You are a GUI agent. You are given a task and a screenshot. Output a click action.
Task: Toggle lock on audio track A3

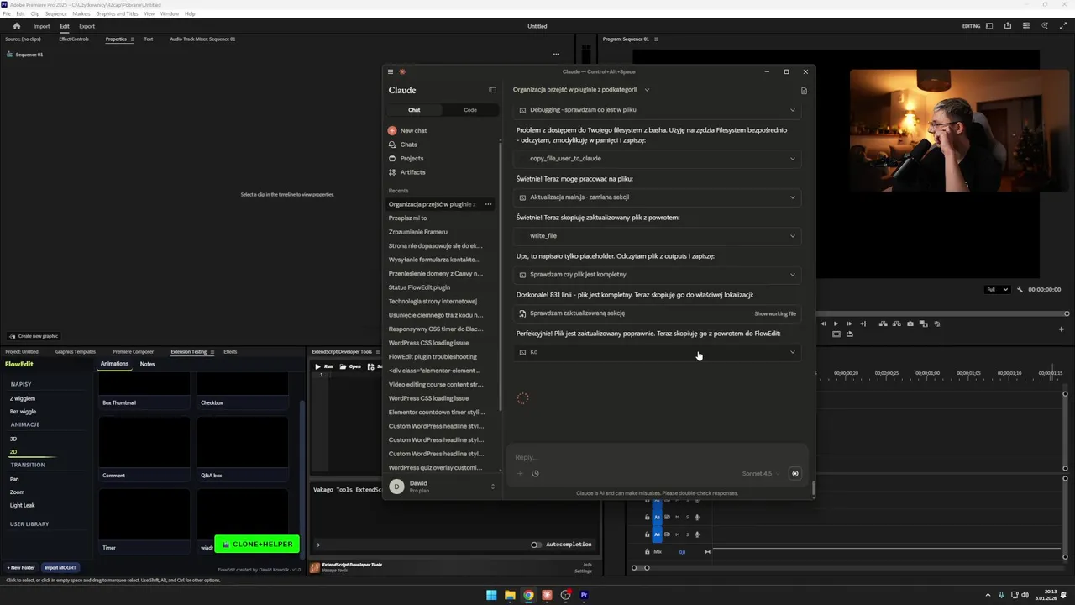tap(647, 517)
